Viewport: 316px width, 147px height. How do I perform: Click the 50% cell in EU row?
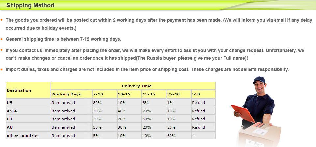click(x=154, y=119)
